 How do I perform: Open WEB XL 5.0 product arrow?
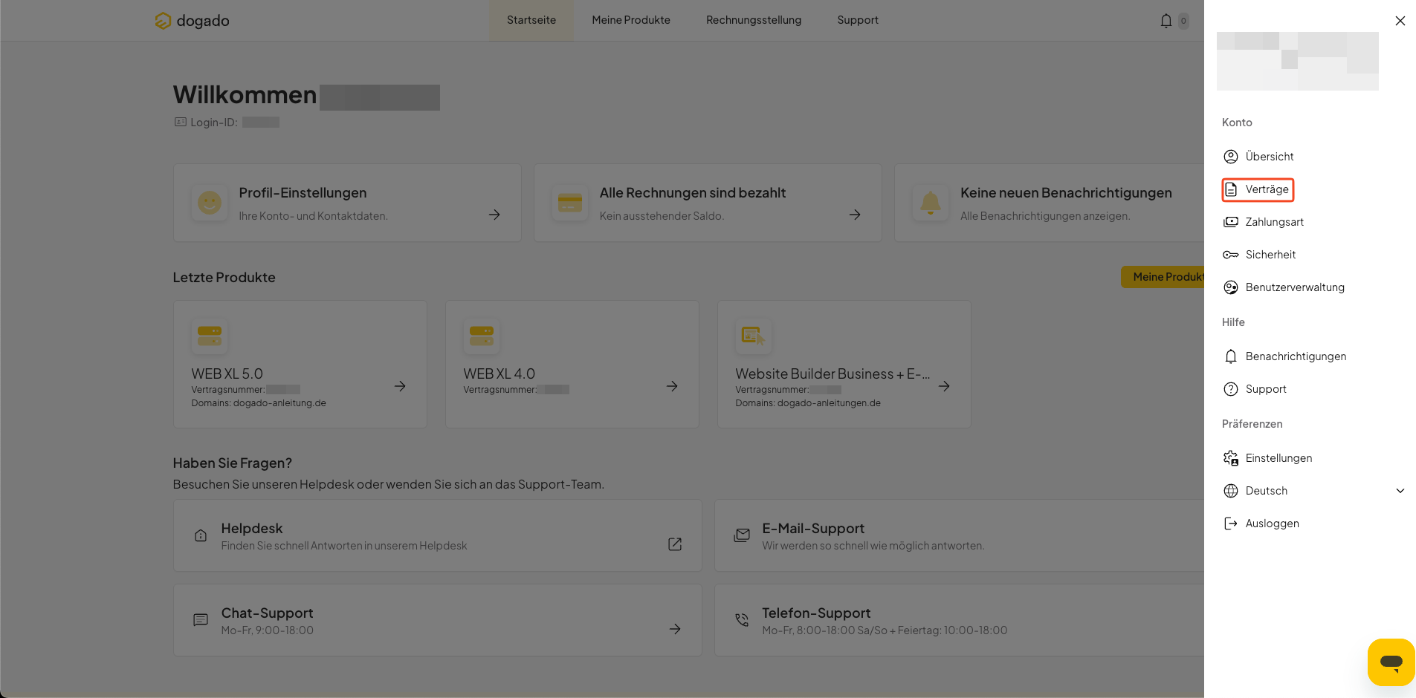400,386
